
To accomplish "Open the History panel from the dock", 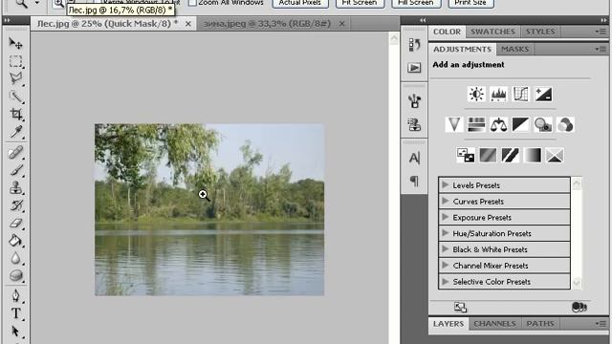I will pos(414,45).
